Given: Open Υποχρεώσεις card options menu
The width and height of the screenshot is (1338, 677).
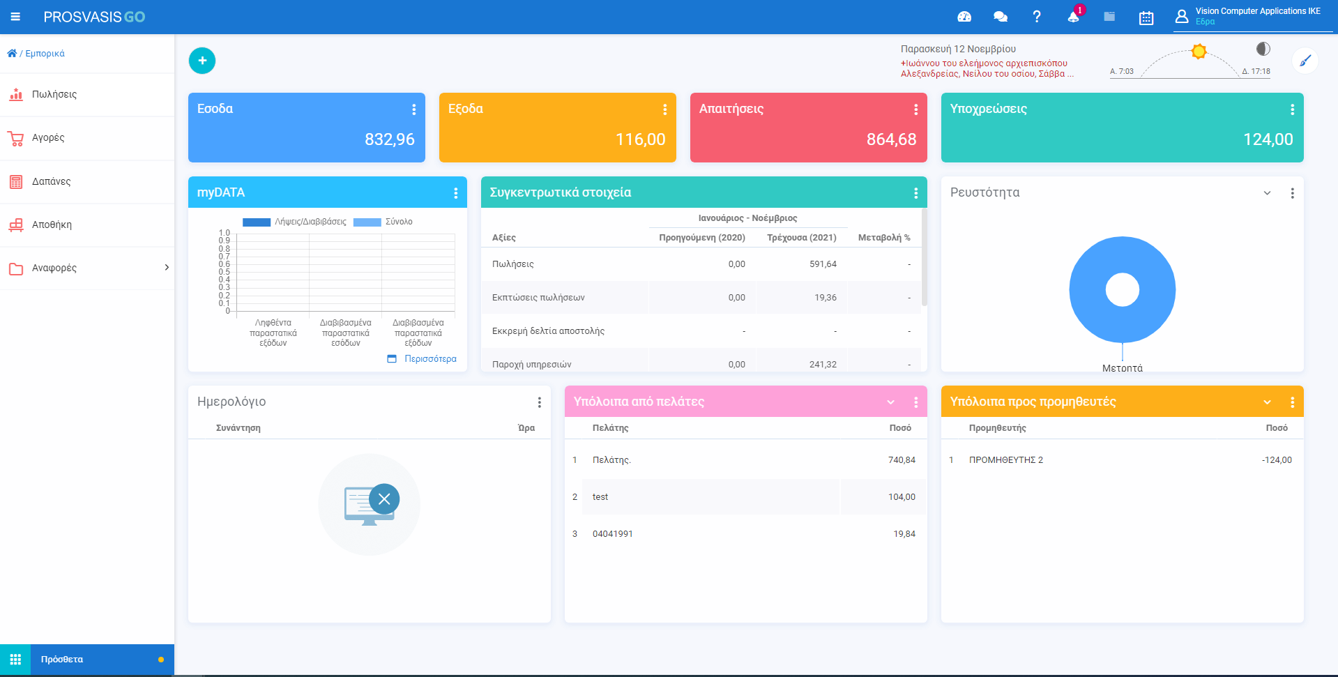Looking at the screenshot, I should 1293,109.
